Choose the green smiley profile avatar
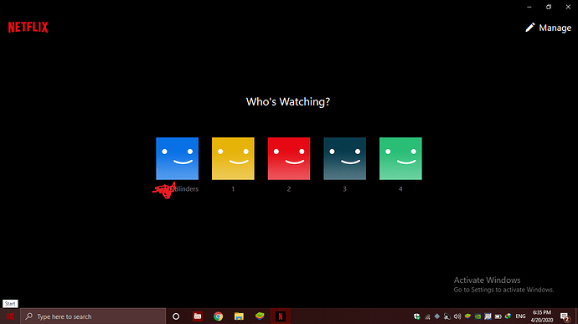 (x=400, y=158)
